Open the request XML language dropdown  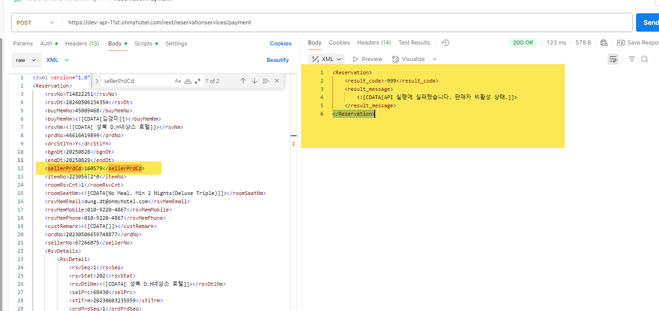coord(57,60)
